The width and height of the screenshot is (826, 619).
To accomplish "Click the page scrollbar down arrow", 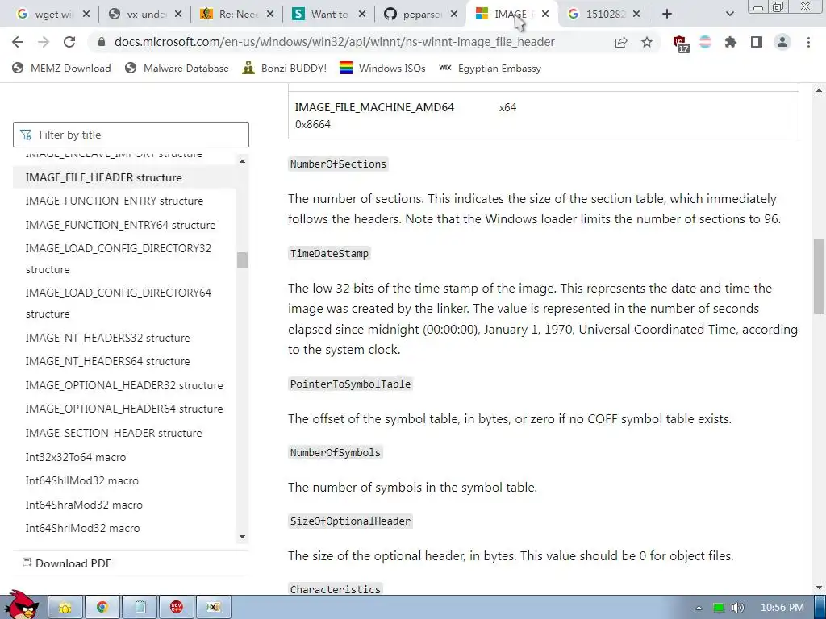I will point(820,588).
